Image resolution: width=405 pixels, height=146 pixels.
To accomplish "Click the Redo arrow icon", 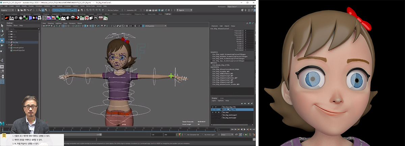I will pos(31,10).
